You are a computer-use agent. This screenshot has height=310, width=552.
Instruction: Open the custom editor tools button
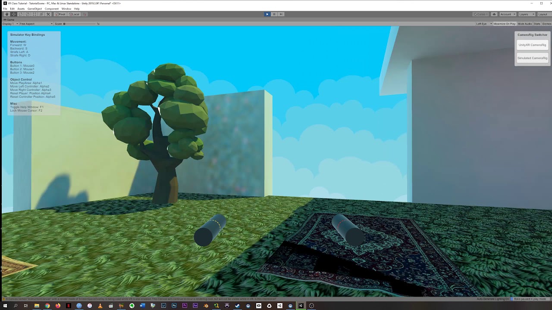pos(48,14)
